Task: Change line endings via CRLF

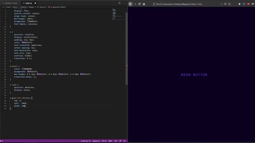Action: pos(110,141)
